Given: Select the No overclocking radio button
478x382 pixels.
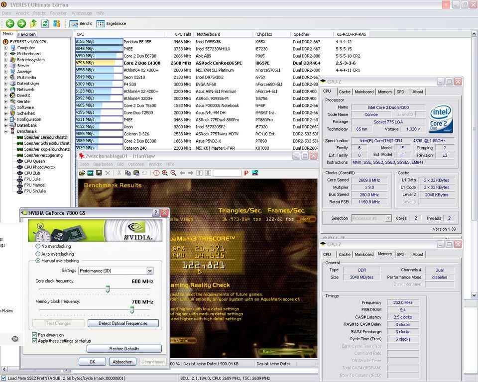Looking at the screenshot, I should tap(38, 246).
